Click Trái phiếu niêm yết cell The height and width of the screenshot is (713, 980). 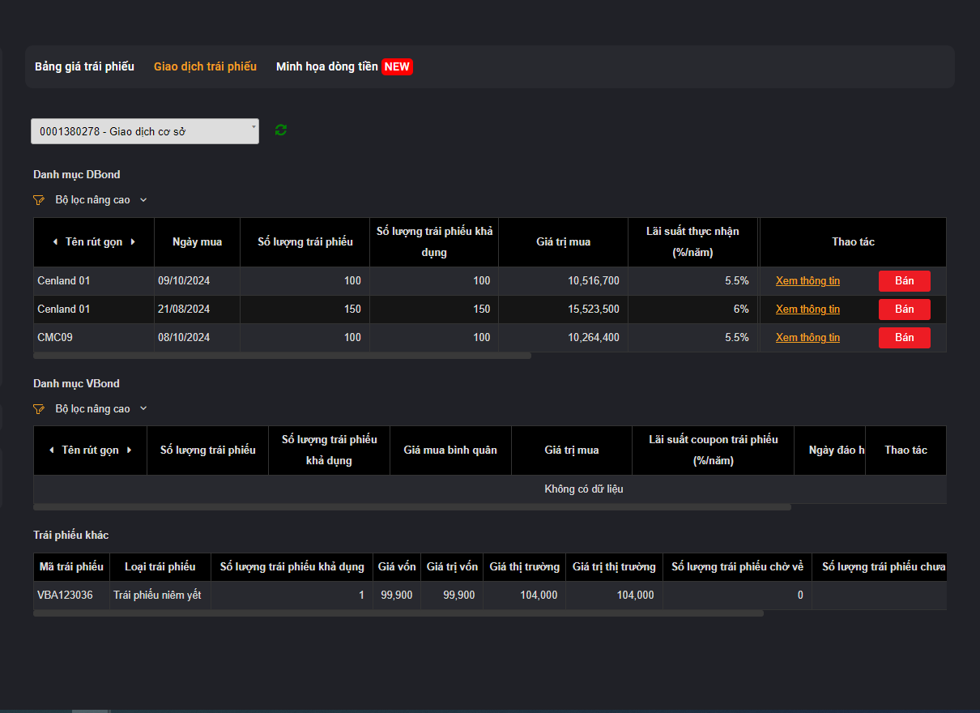tap(160, 596)
